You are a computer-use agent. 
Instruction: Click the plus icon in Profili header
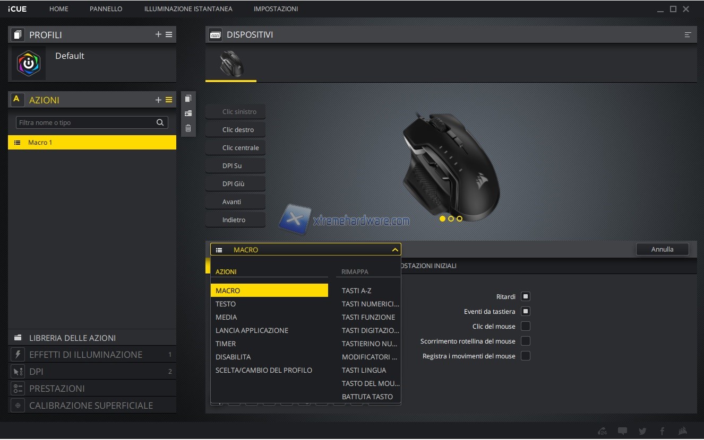[x=158, y=34]
